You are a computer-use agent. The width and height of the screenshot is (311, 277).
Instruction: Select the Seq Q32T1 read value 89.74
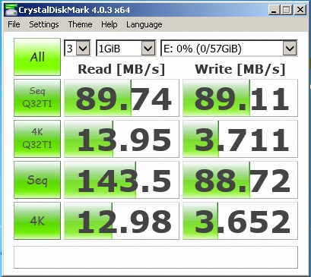pyautogui.click(x=122, y=98)
